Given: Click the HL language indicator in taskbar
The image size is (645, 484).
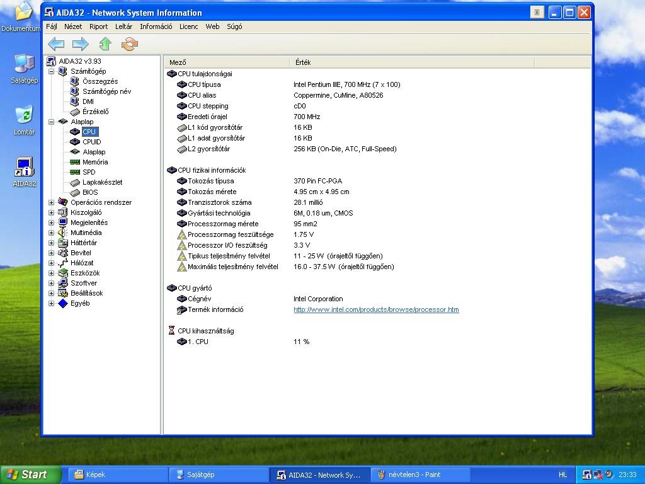Looking at the screenshot, I should [x=562, y=475].
